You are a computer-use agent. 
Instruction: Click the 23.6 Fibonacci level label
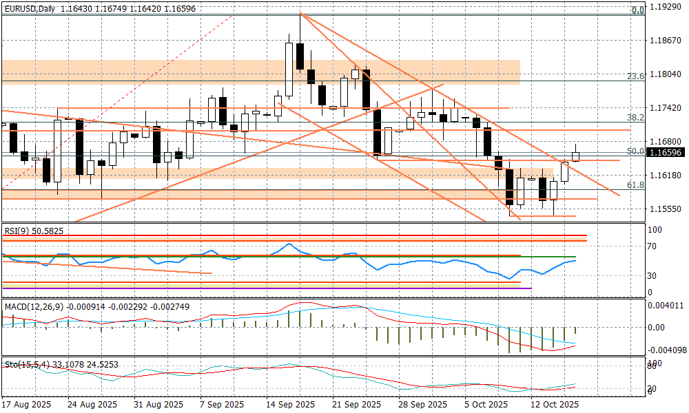point(636,76)
